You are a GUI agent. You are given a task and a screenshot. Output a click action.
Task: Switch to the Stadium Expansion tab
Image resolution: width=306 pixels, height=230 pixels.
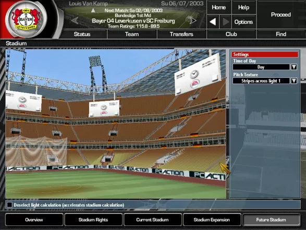[212, 220]
